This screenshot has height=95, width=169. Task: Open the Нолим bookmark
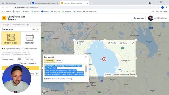(x=45, y=11)
